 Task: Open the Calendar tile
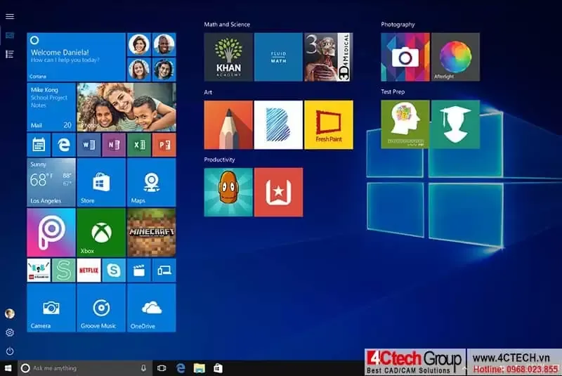tap(39, 145)
